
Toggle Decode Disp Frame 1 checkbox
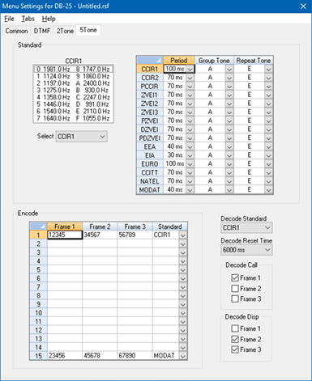pyautogui.click(x=235, y=328)
